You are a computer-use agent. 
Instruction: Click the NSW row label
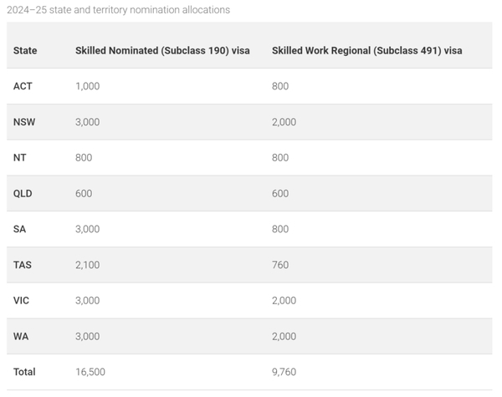click(x=24, y=122)
